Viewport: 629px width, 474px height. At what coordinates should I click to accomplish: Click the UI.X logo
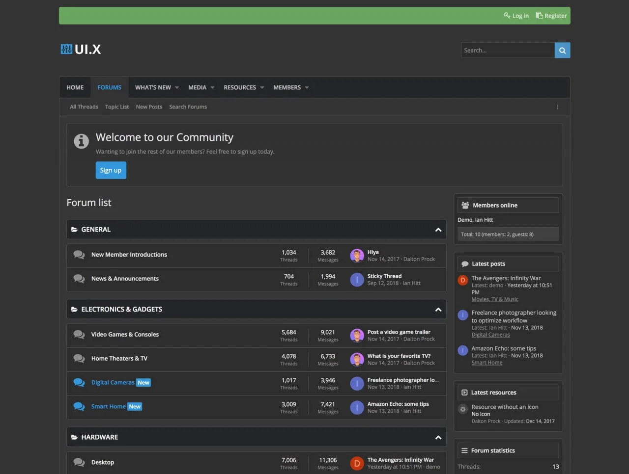[81, 49]
